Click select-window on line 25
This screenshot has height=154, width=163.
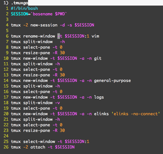(39, 142)
